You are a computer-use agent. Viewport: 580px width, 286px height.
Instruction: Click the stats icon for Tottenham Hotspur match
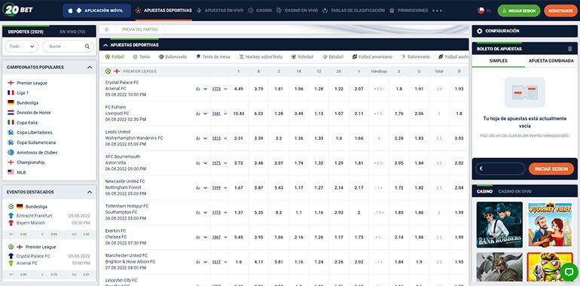(x=198, y=212)
